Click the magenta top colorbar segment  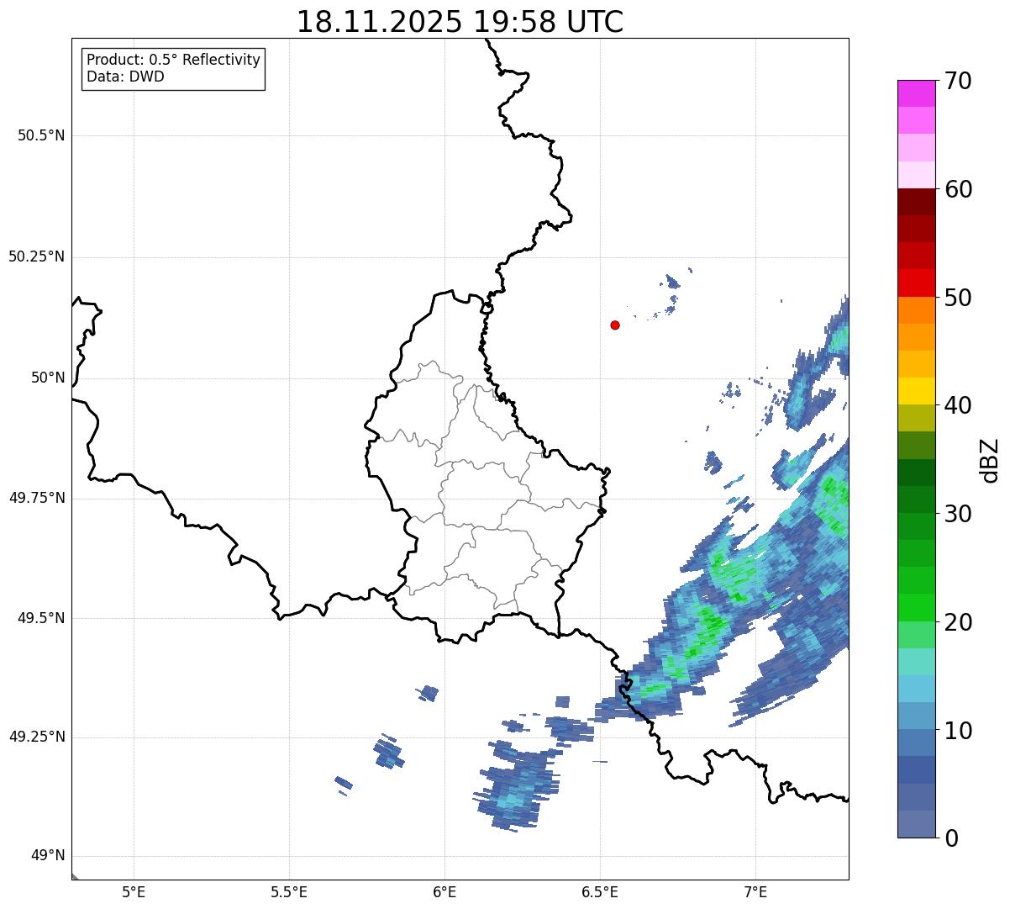(x=916, y=93)
